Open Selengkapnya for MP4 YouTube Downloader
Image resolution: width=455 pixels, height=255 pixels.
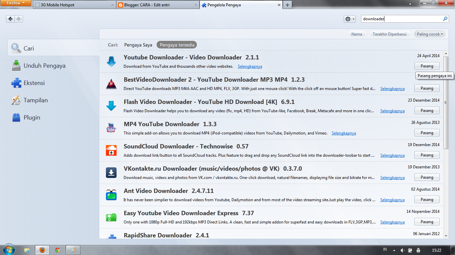coord(344,133)
